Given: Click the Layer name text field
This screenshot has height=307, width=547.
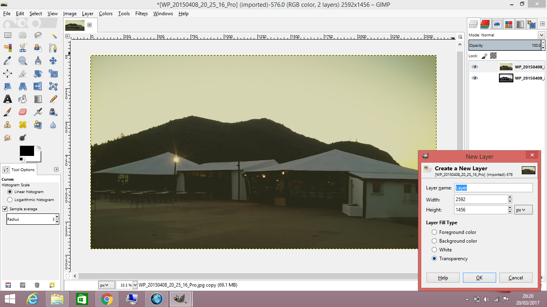Looking at the screenshot, I should click(493, 187).
